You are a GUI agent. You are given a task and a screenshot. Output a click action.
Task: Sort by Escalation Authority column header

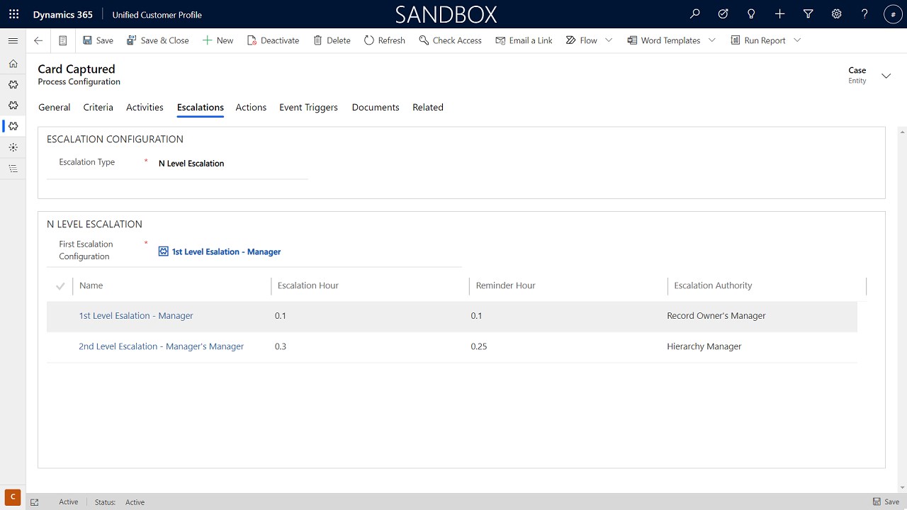tap(713, 285)
